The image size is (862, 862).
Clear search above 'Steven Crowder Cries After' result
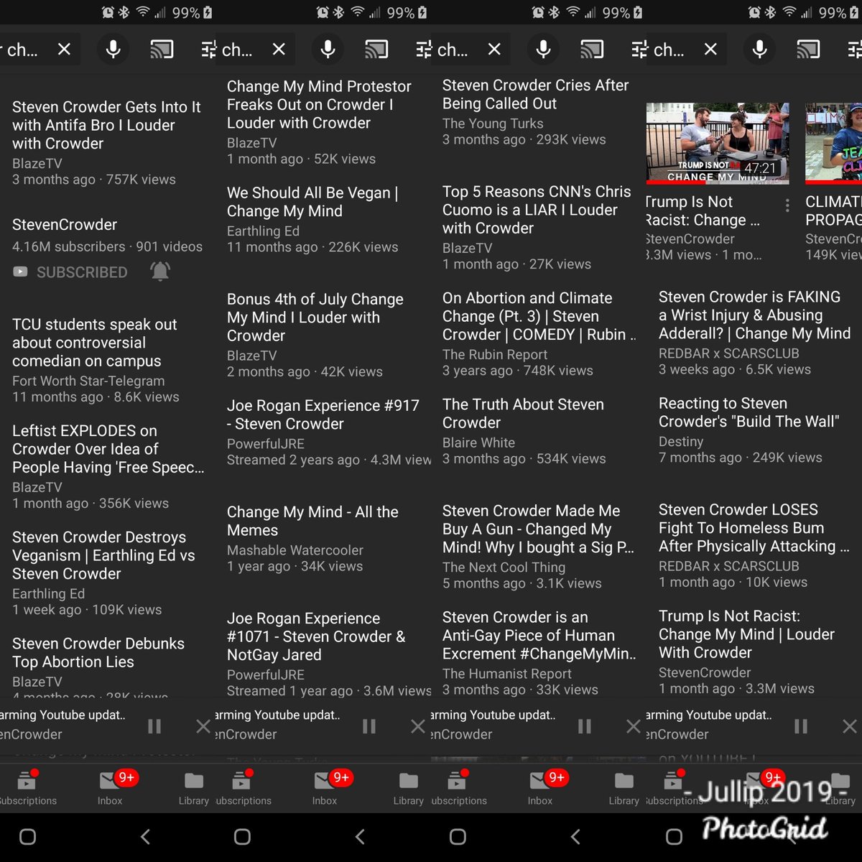(x=494, y=49)
